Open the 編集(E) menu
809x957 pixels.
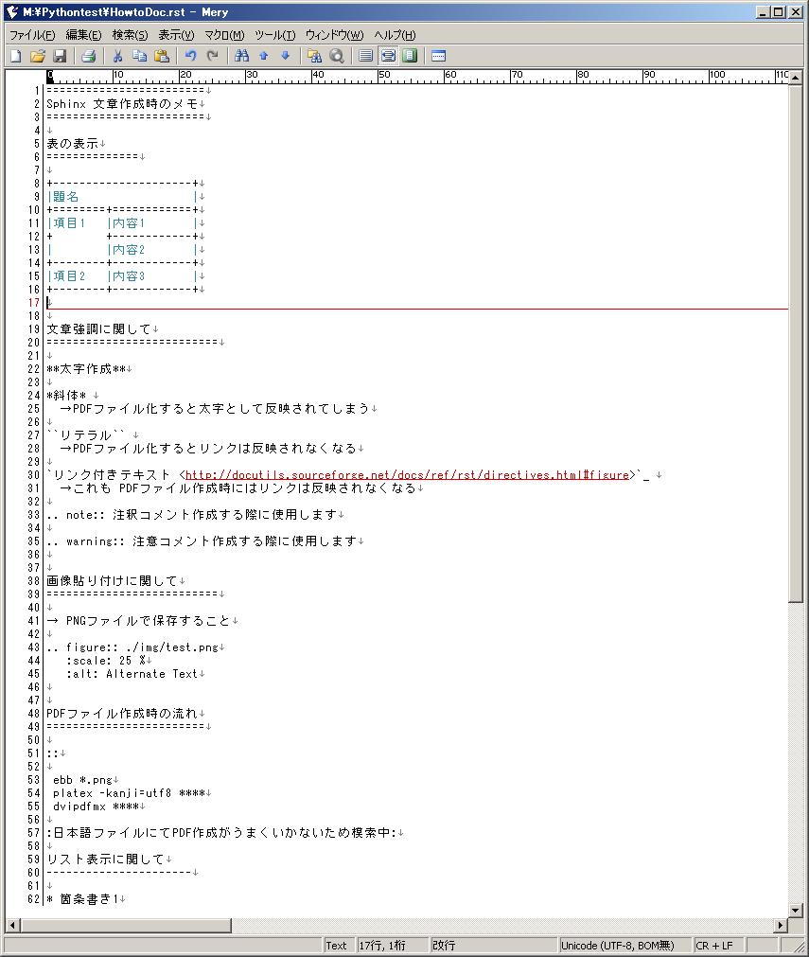(83, 35)
